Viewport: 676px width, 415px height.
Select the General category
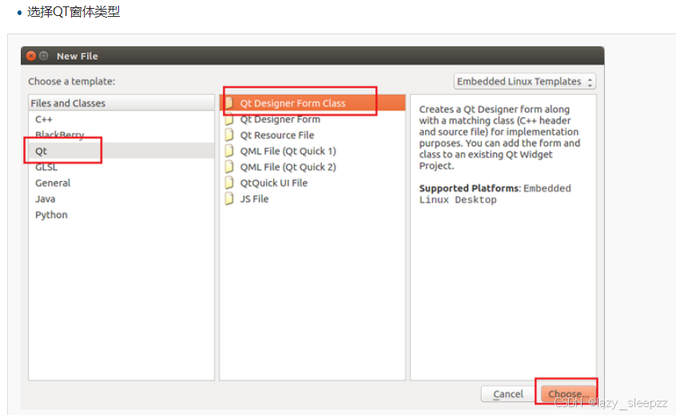pos(121,183)
